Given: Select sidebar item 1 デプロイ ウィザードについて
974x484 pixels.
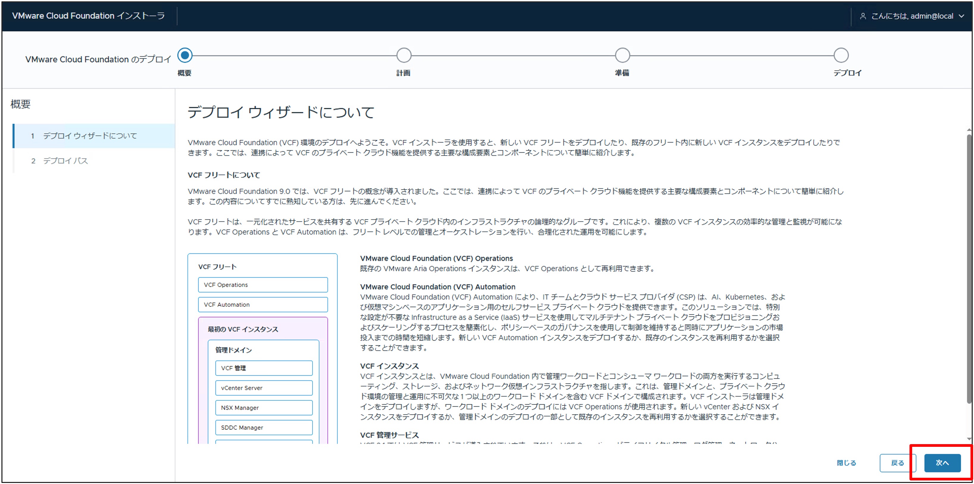Looking at the screenshot, I should 94,136.
